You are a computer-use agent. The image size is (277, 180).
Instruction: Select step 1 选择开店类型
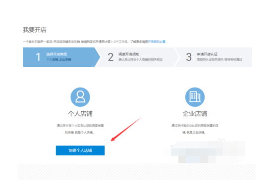[61, 57]
